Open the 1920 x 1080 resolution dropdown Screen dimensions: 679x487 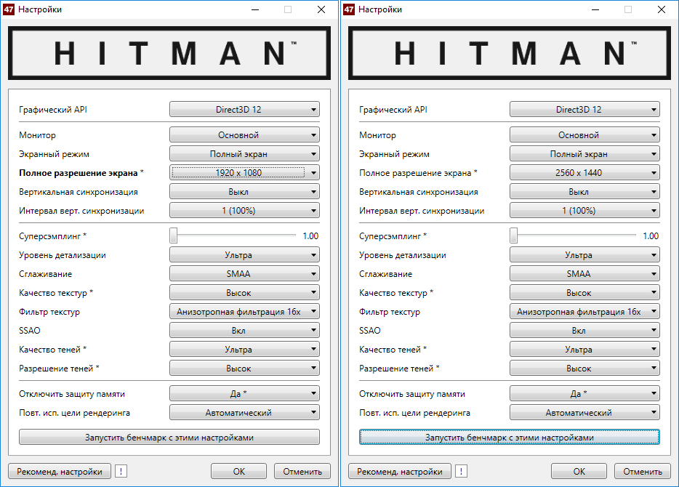pyautogui.click(x=245, y=173)
